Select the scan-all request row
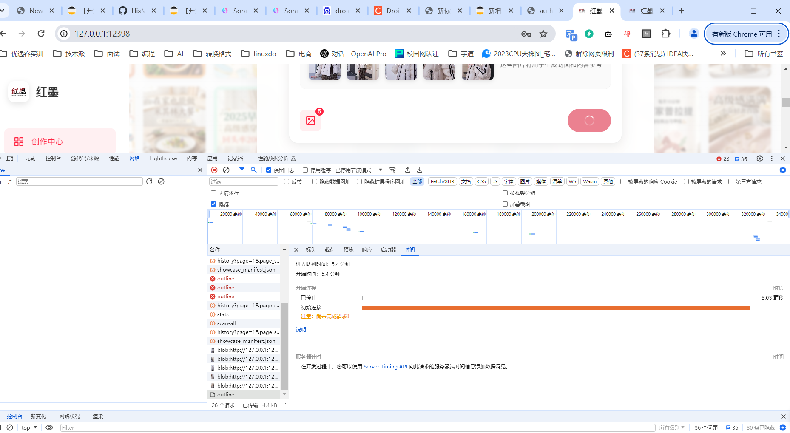The width and height of the screenshot is (790, 433). point(244,323)
